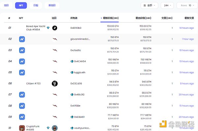Click the project logo in row 05

55,72
